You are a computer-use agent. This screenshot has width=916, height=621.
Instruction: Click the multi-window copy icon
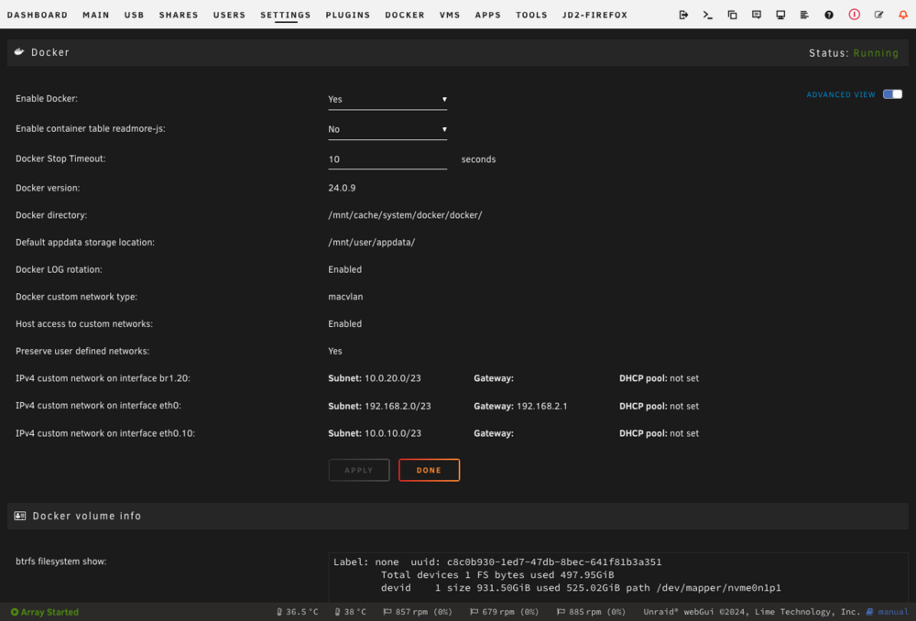(732, 15)
